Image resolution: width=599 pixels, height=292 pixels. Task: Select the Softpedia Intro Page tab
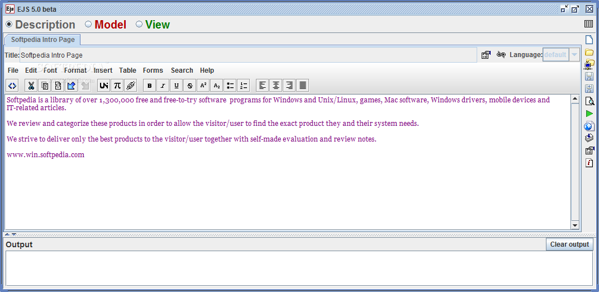pos(42,40)
